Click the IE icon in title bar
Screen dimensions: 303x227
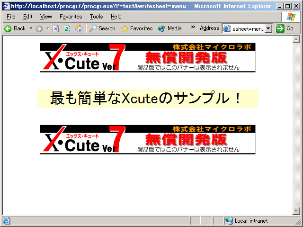pos(6,6)
